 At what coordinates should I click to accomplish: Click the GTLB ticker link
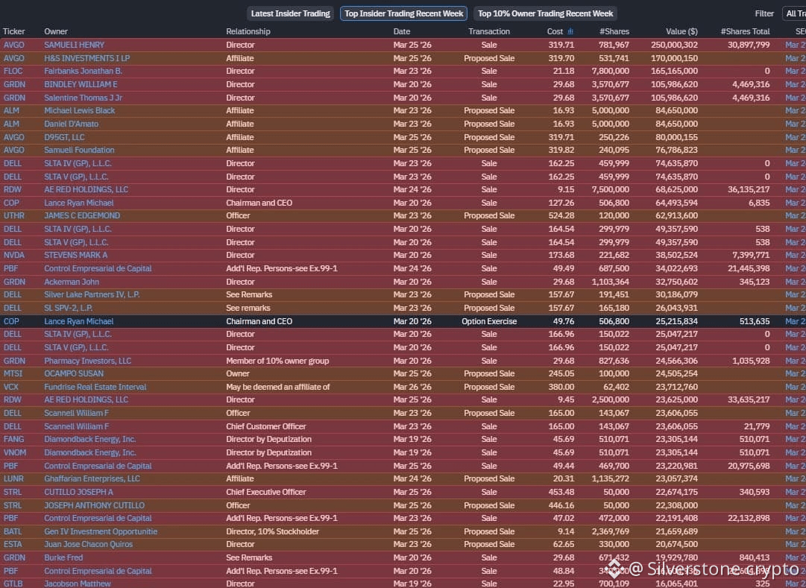pyautogui.click(x=13, y=584)
